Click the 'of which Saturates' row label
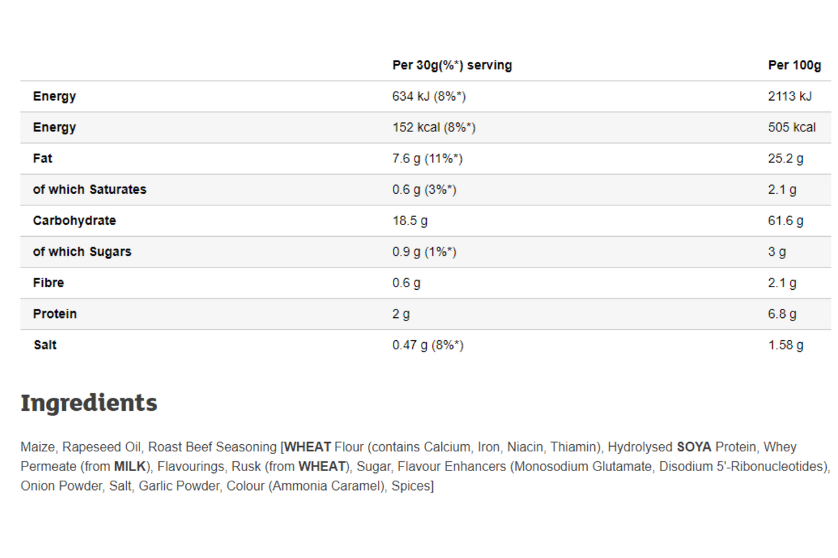 pyautogui.click(x=90, y=190)
